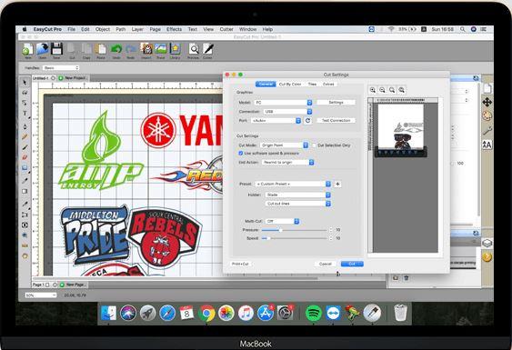
Task: Select the Text tool in left toolbox
Action: pyautogui.click(x=25, y=114)
